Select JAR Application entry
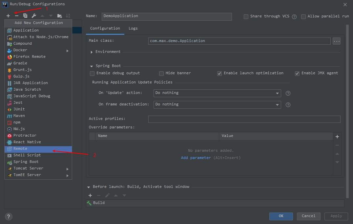The height and width of the screenshot is (224, 353). 38,83
